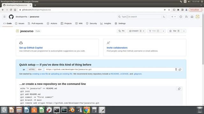
Task: Open the Terminal in the dock
Action: point(57,110)
